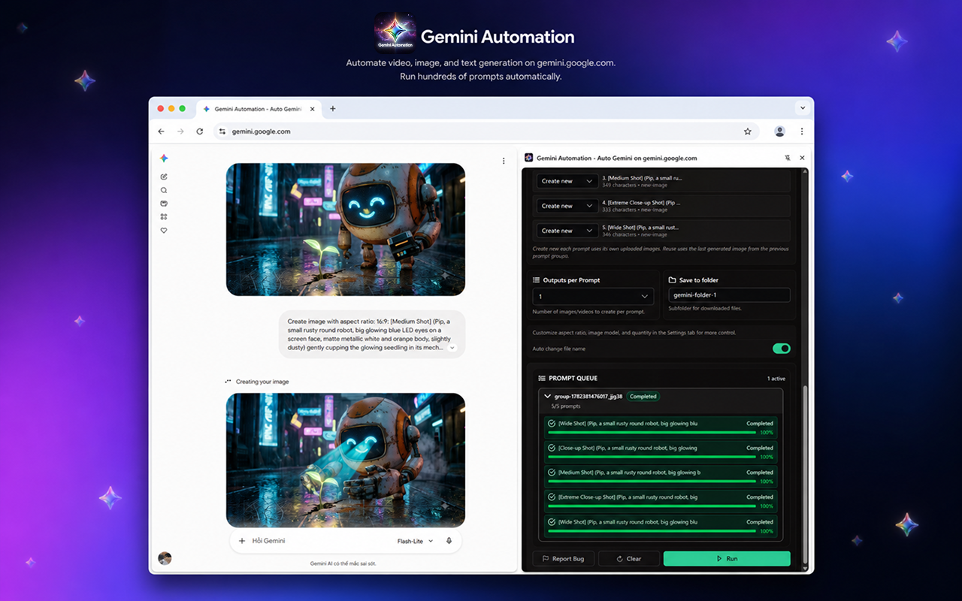The image size is (962, 601).
Task: Click the last Wide Shot queue item
Action: pyautogui.click(x=659, y=526)
